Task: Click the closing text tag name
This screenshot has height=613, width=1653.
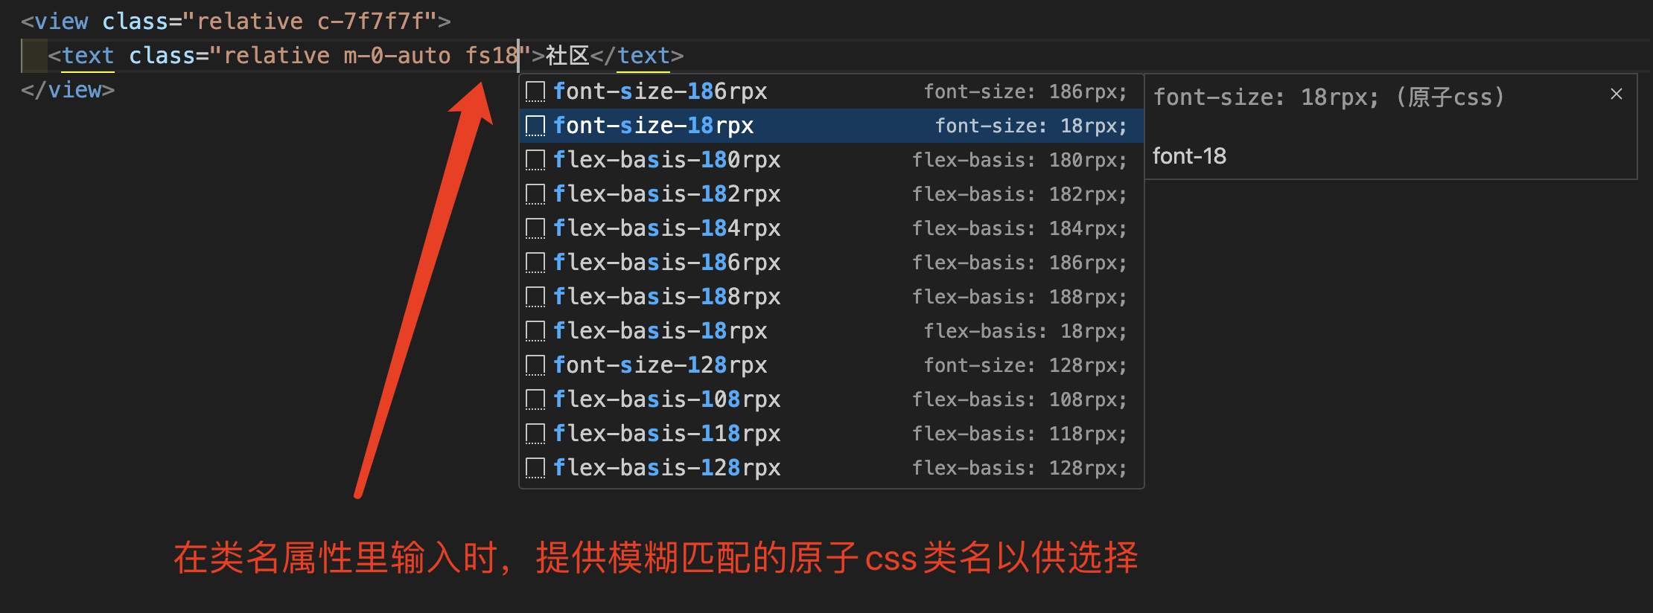Action: 643,56
